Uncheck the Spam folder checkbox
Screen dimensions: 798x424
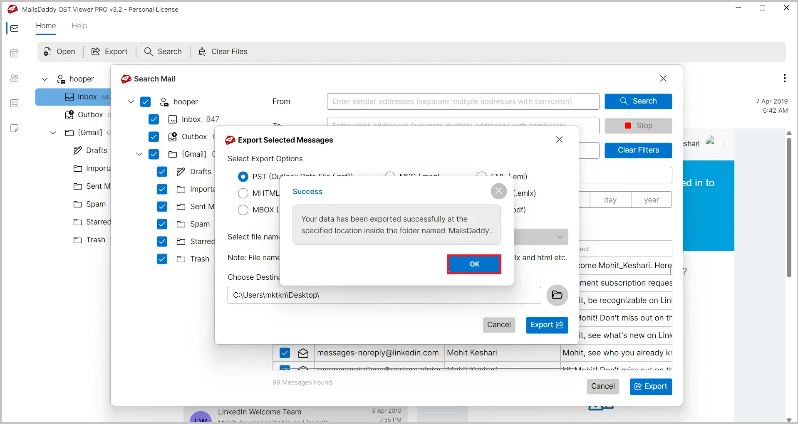[x=162, y=224]
